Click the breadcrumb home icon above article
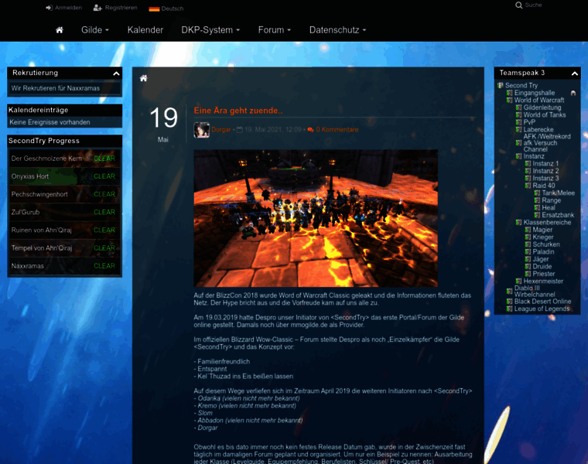 tap(143, 78)
